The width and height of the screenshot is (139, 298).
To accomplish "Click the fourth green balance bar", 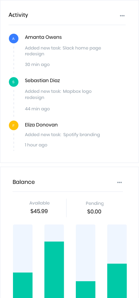I will (x=117, y=281).
